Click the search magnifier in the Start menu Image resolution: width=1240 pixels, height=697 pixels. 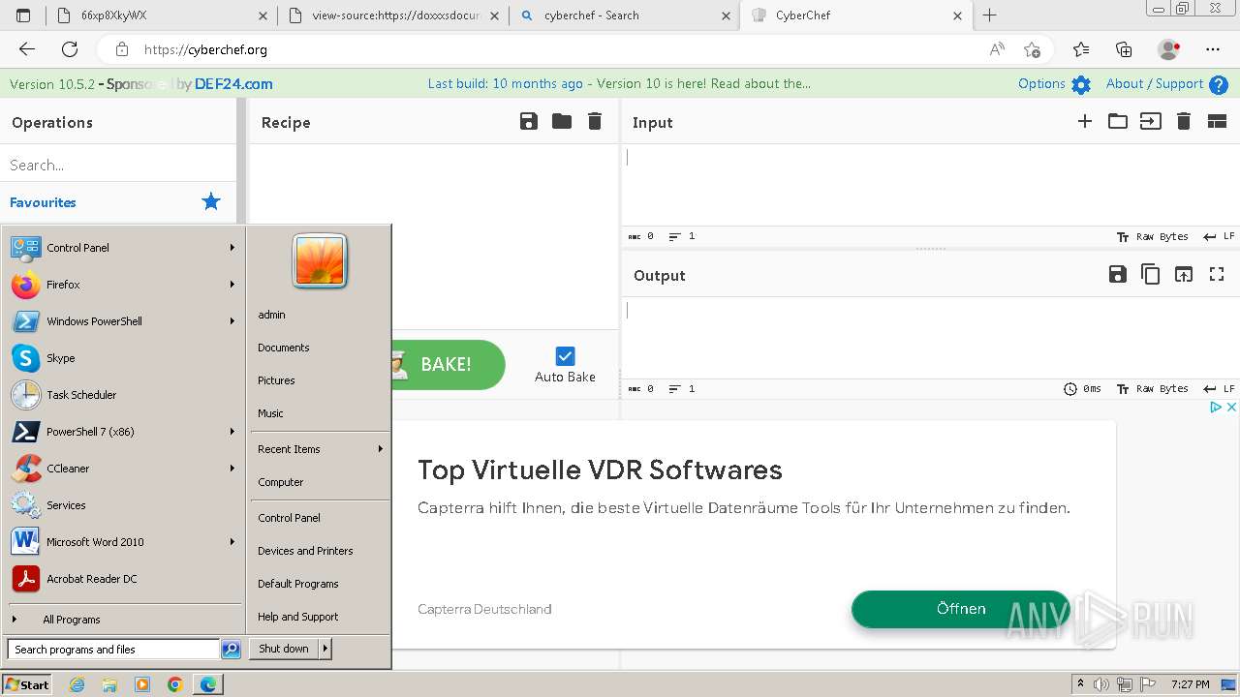(x=231, y=650)
